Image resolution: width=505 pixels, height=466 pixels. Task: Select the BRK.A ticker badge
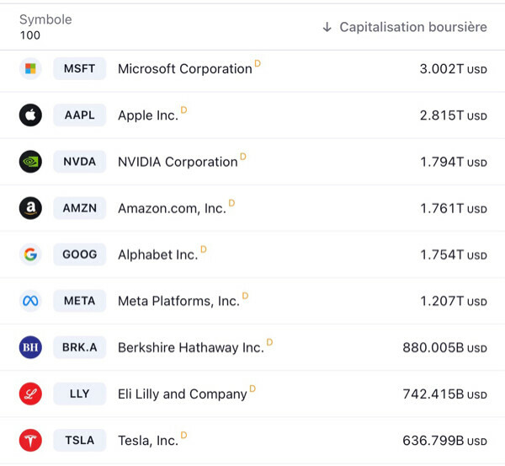80,347
